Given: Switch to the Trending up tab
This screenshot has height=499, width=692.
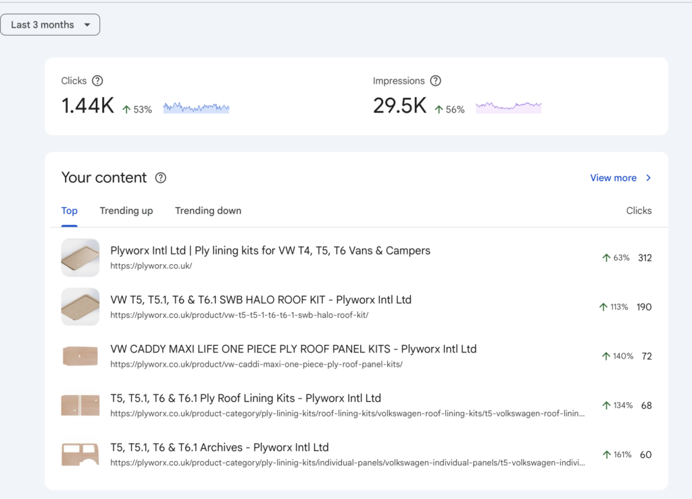Looking at the screenshot, I should coord(126,211).
